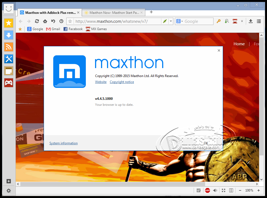Open the browsing history clock icon
The image size is (267, 198).
(61, 21)
